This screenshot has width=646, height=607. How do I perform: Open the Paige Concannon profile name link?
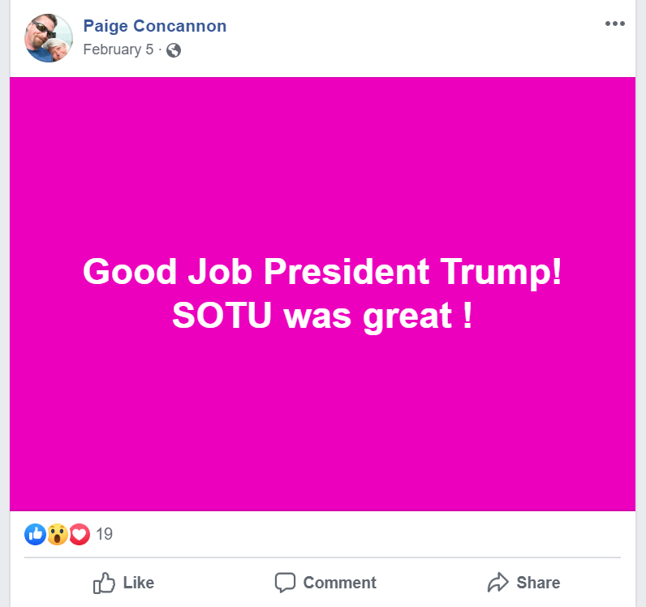coord(154,26)
